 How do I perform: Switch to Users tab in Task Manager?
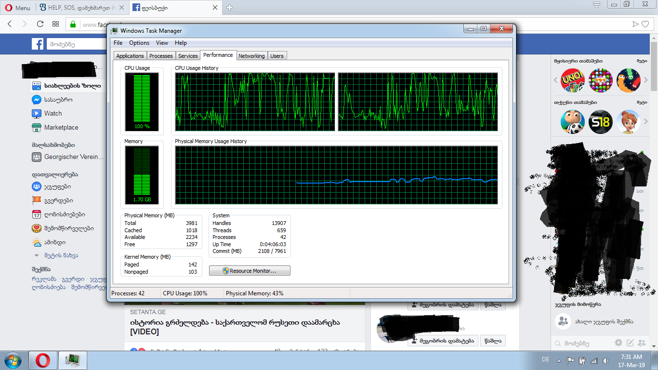277,56
